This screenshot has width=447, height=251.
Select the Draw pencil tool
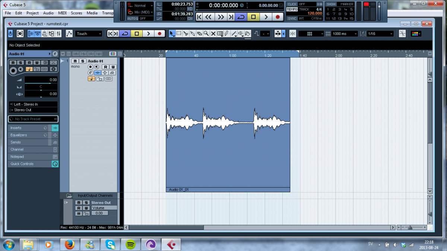tap(226, 33)
